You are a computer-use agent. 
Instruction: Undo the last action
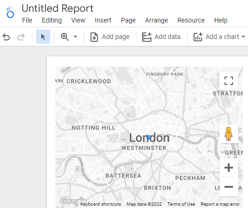(6, 37)
